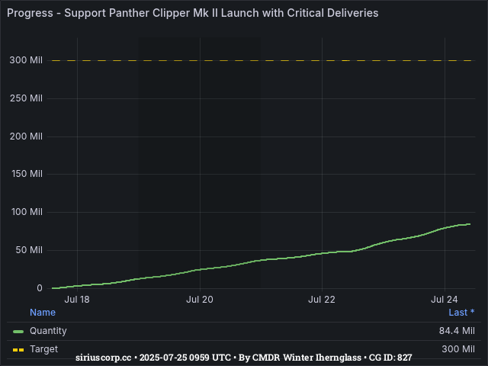Click the siriuscorp.cc footer caption text

244,358
